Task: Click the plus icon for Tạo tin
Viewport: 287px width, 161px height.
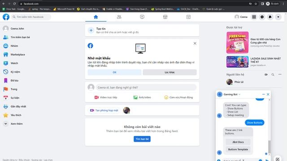Action: (91, 30)
